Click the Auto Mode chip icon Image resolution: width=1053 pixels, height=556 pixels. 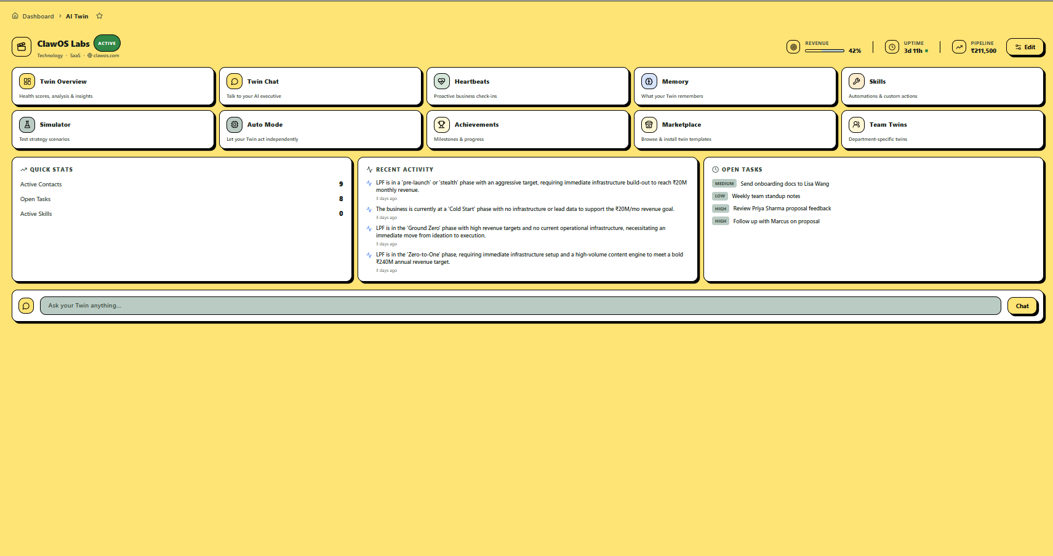click(234, 124)
